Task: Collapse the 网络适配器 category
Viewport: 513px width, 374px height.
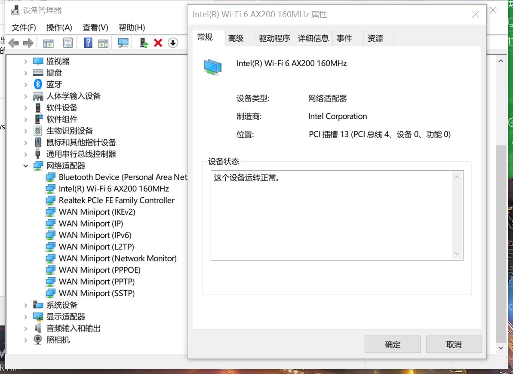Action: (26, 166)
